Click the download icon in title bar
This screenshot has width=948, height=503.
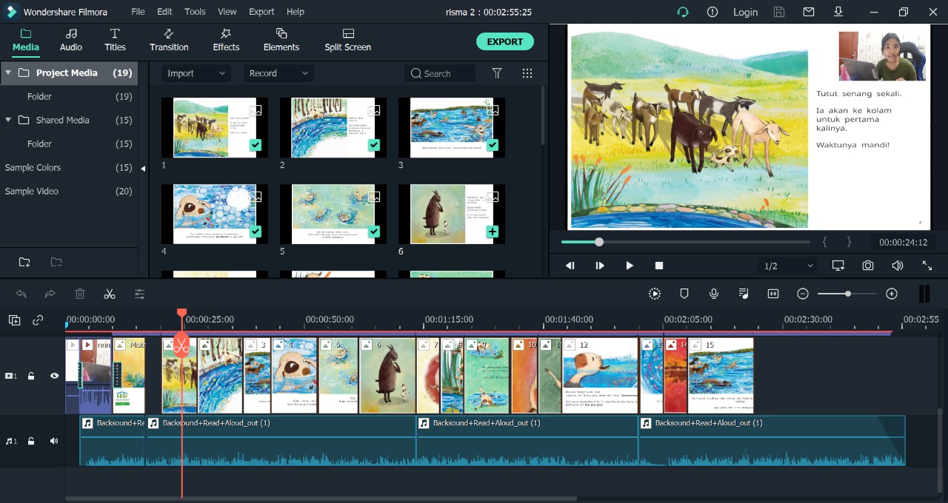pyautogui.click(x=838, y=12)
